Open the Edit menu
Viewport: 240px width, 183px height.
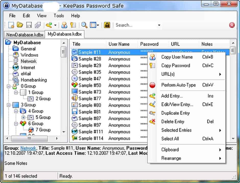[26, 16]
